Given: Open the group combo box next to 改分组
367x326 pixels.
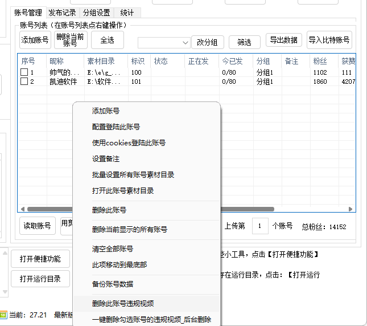Looking at the screenshot, I should click(x=164, y=43).
